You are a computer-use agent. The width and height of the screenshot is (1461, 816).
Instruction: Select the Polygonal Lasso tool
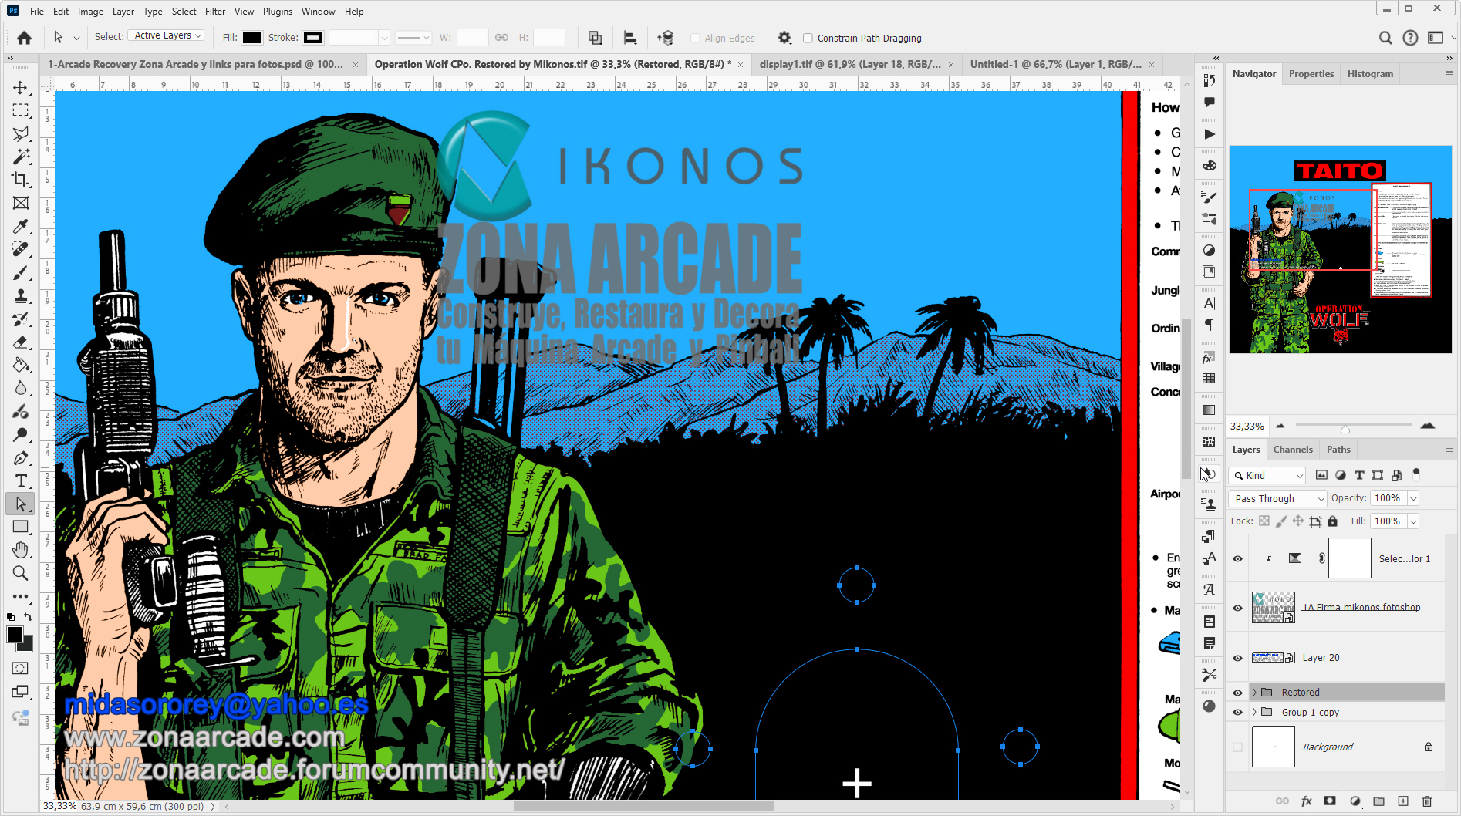click(21, 133)
